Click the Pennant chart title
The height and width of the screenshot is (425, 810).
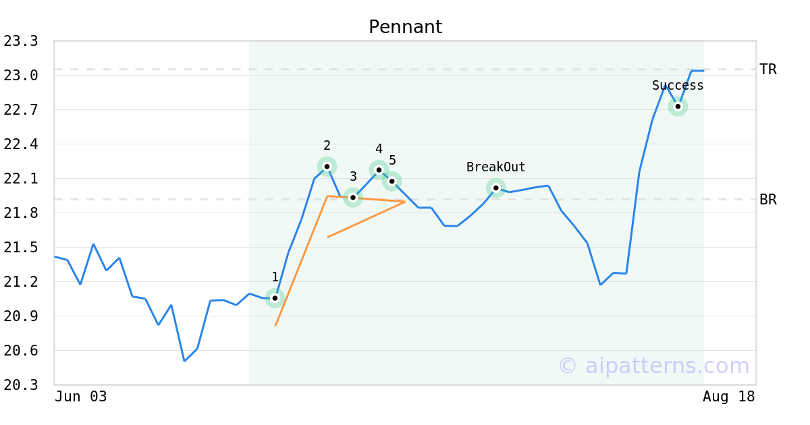[405, 27]
